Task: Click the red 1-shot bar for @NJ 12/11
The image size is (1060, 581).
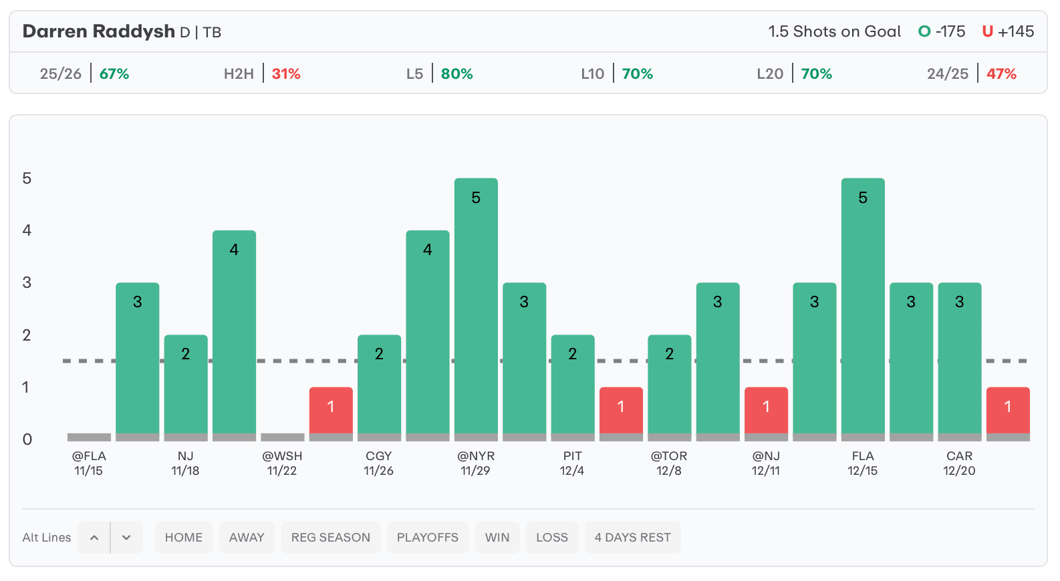Action: click(x=766, y=411)
